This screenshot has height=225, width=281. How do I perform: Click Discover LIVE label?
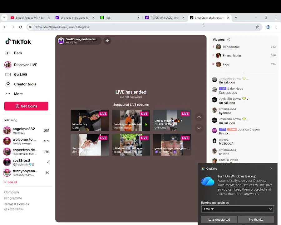coord(26,65)
